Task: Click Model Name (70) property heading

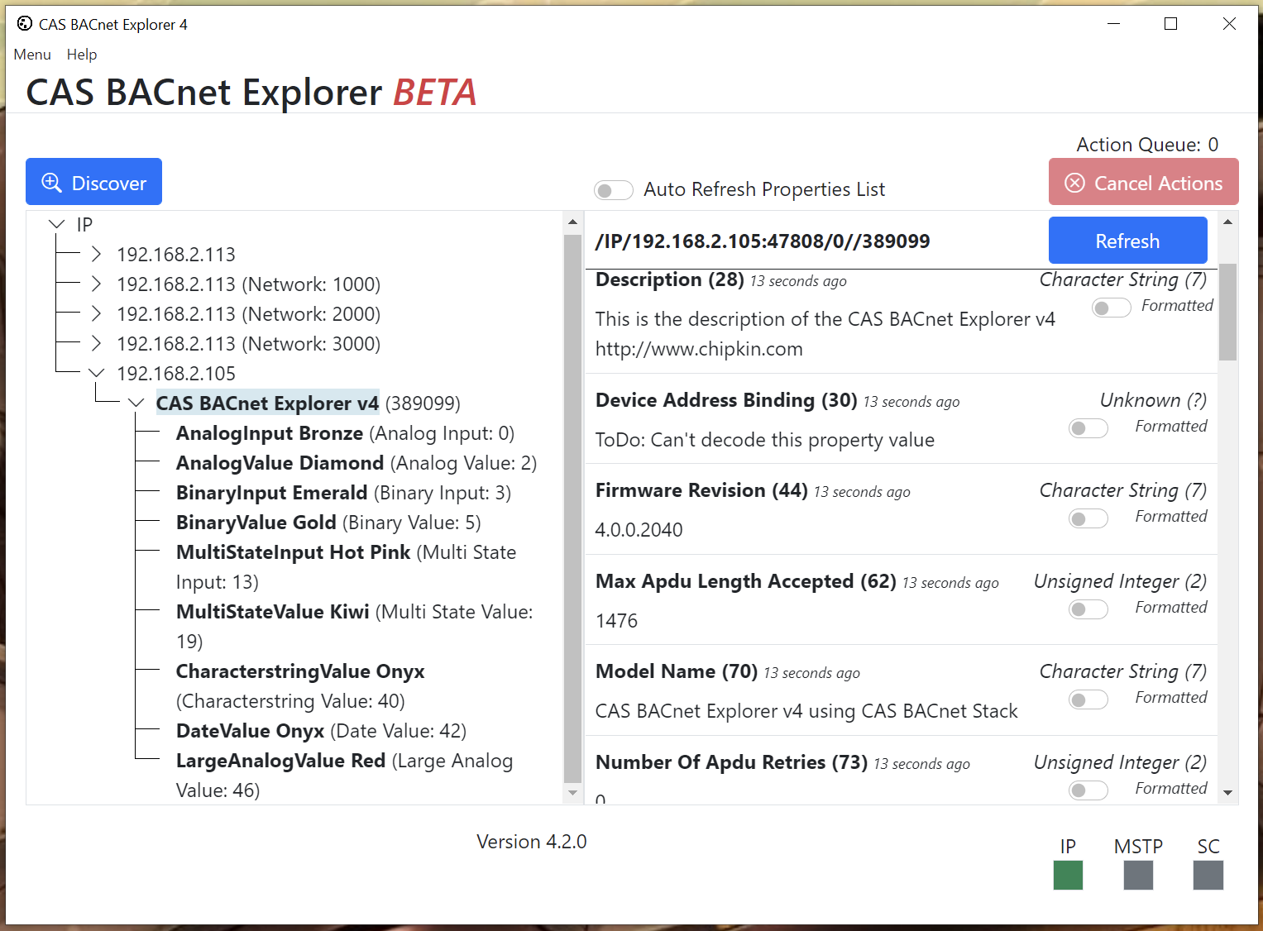Action: [677, 671]
